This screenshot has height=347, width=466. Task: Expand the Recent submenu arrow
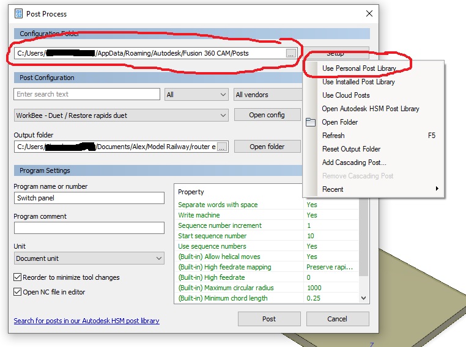pyautogui.click(x=437, y=189)
